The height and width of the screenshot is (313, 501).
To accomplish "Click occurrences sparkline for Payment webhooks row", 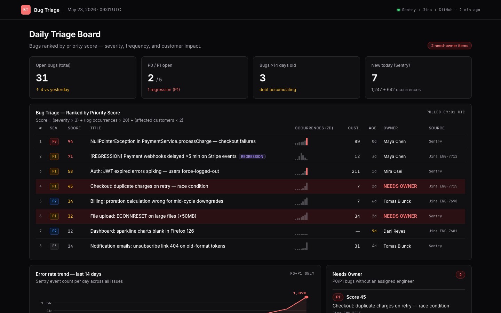I will [301, 156].
